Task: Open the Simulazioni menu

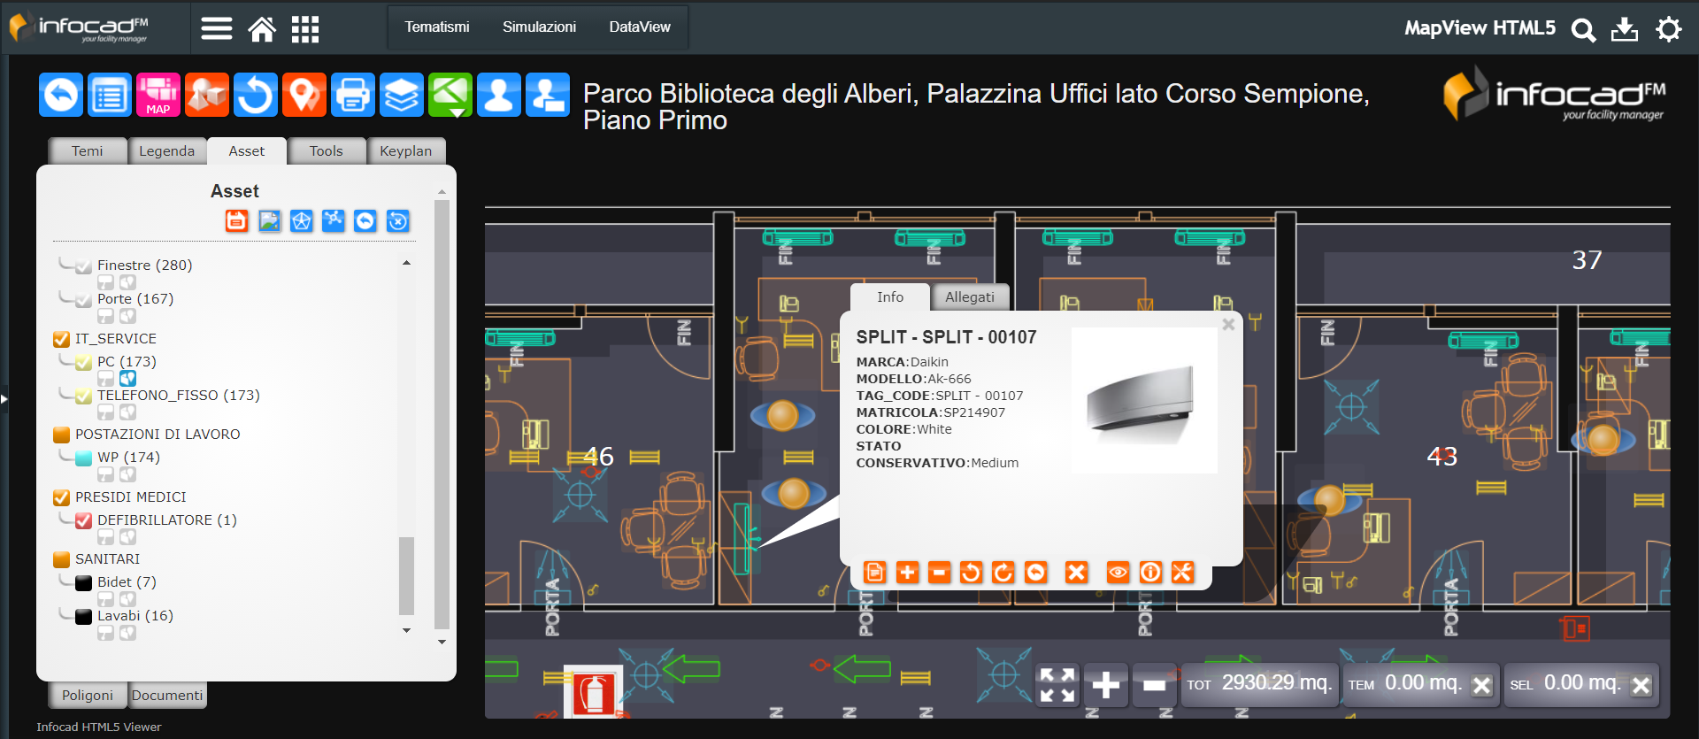Action: [x=539, y=27]
